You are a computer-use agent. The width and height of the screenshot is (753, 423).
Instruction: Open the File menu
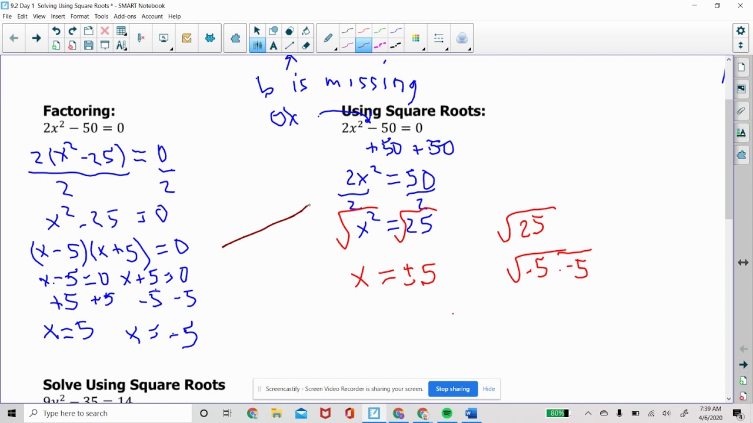click(x=7, y=16)
